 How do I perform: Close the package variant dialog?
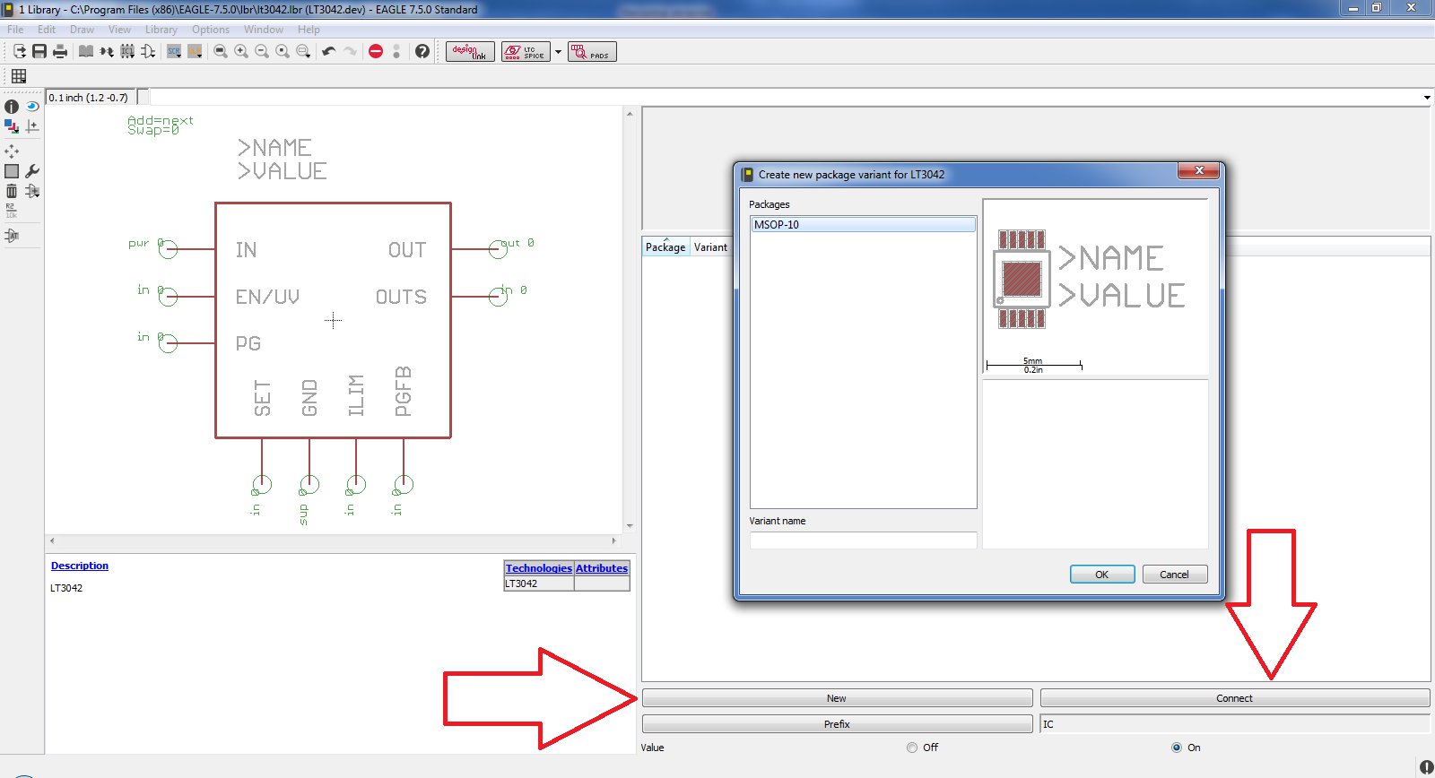[1199, 170]
